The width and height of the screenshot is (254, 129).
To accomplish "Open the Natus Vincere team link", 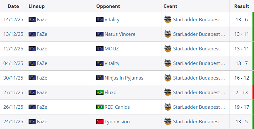I will [120, 34].
